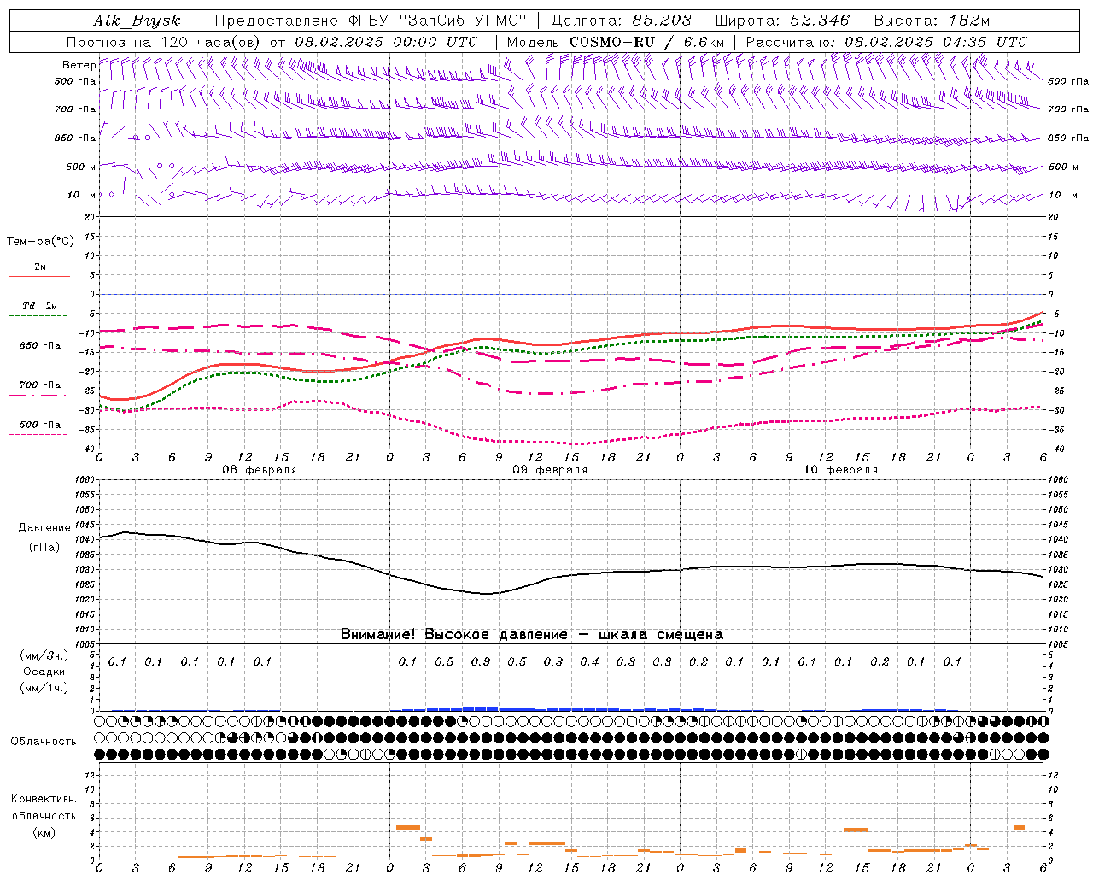Click the 0.9 precipitation amount value

click(481, 661)
